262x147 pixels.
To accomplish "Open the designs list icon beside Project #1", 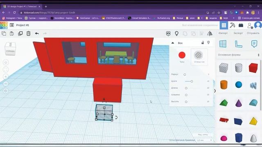I will tap(12, 25).
